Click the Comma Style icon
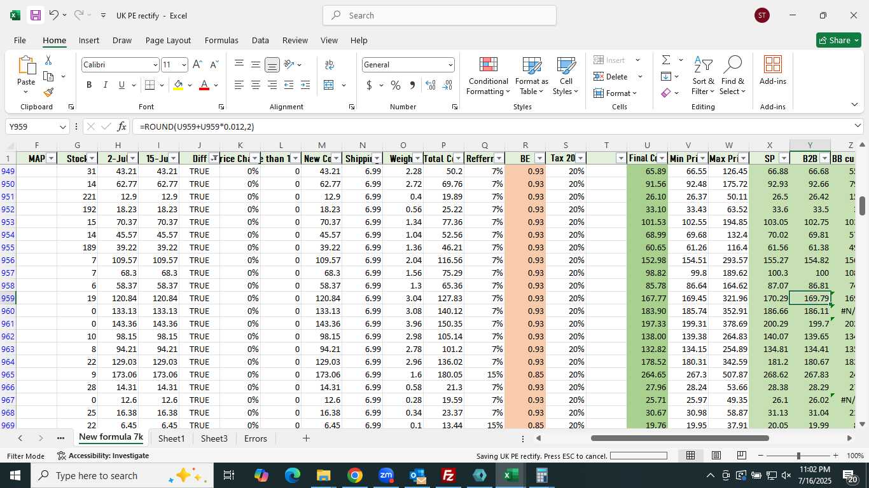This screenshot has width=869, height=488. [x=412, y=85]
